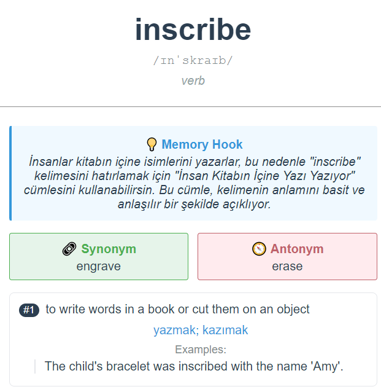Click the Turkish translation "yazmak; kazımak"
Viewport: 381px width, 392px height.
coord(201,330)
